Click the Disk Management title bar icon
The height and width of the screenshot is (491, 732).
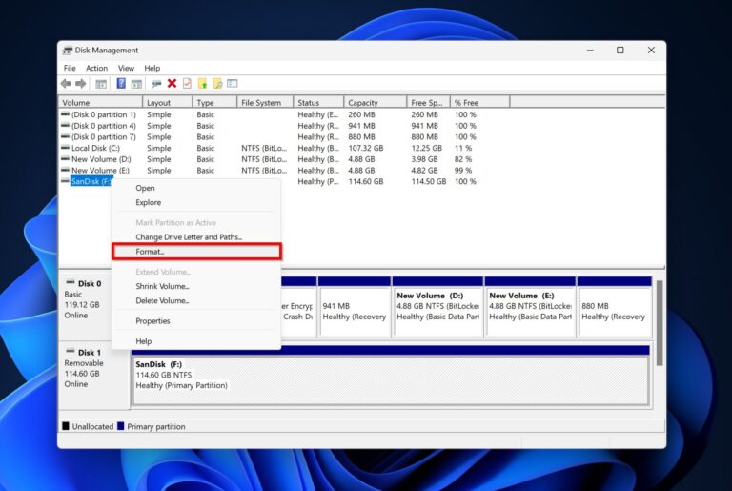pos(68,51)
